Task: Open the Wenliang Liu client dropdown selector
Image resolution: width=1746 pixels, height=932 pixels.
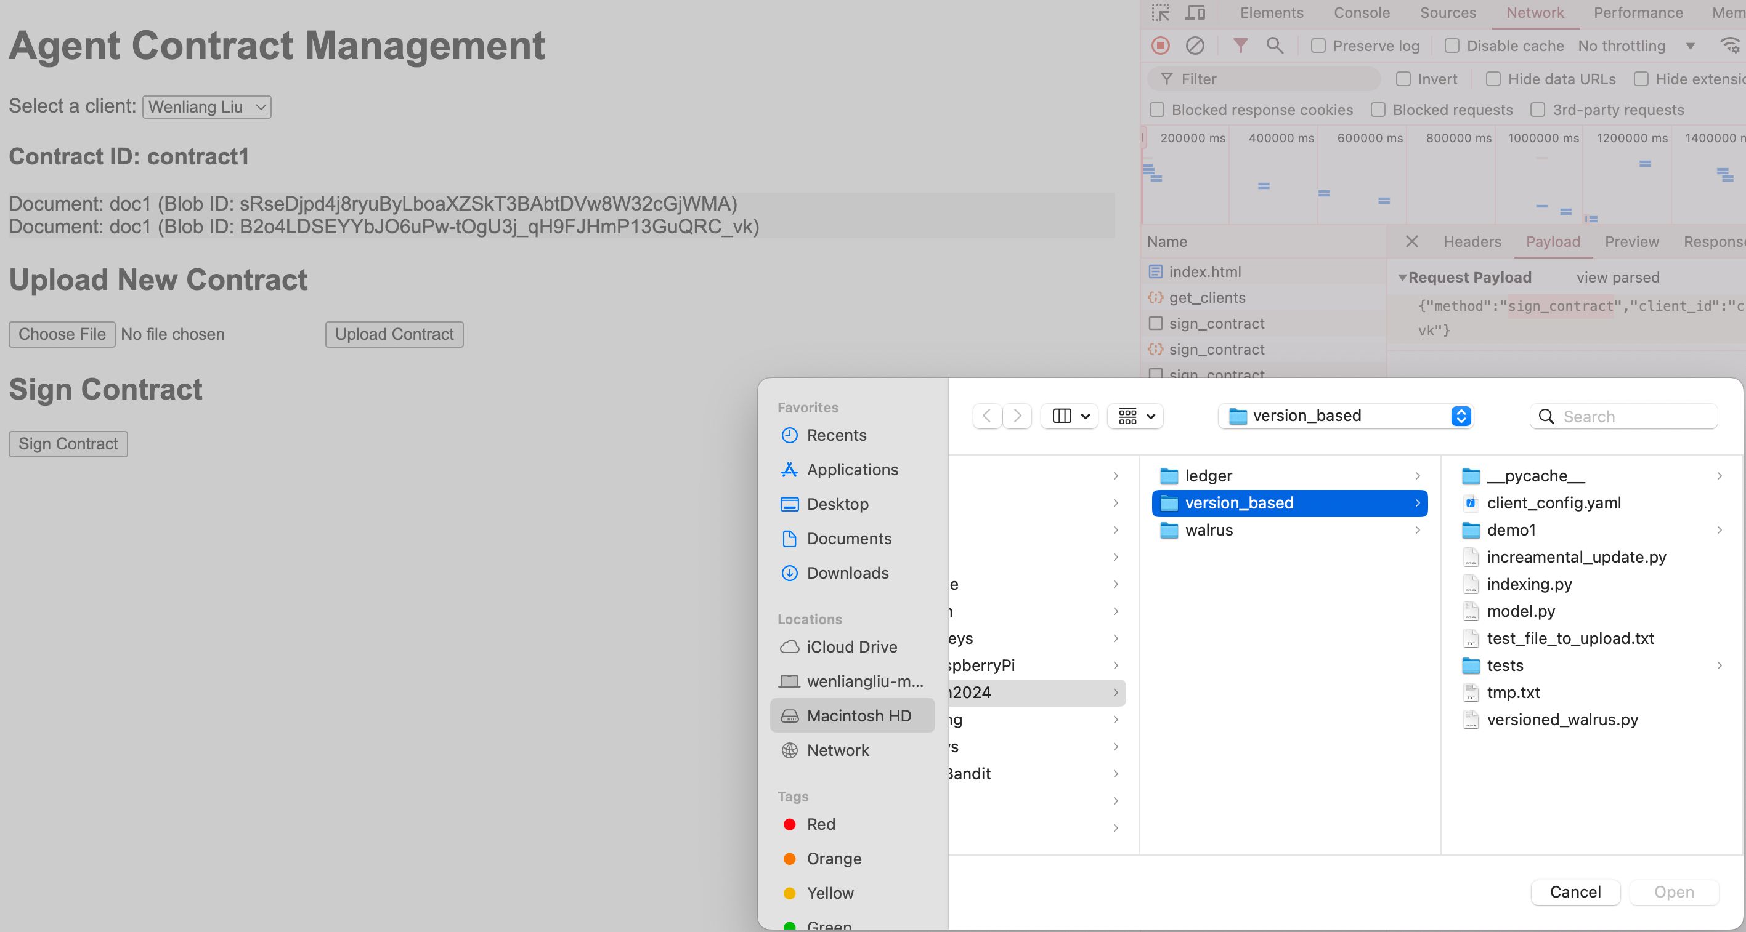Action: pos(206,106)
